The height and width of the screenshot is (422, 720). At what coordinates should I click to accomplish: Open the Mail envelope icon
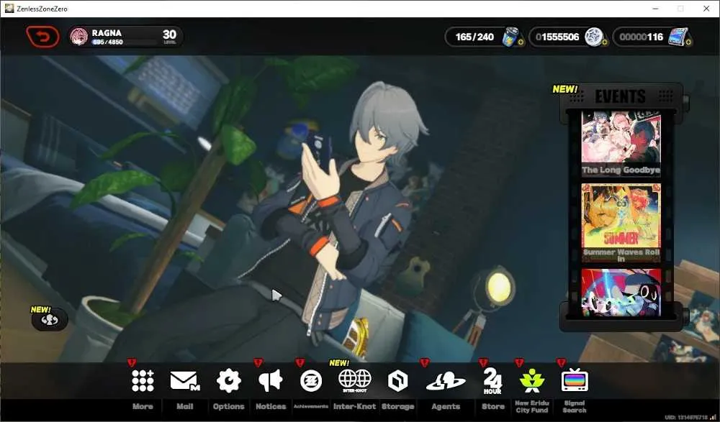[184, 381]
